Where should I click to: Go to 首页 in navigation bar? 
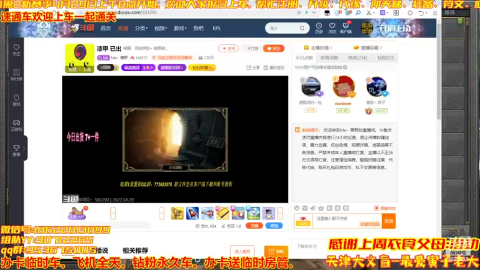(x=106, y=28)
